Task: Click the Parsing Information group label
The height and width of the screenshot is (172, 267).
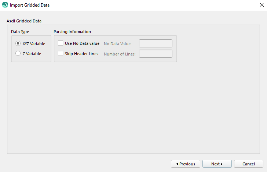Action: pyautogui.click(x=72, y=32)
